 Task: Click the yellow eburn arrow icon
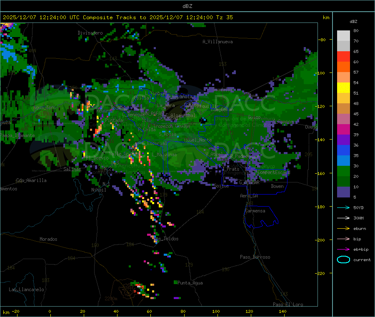click(x=343, y=229)
